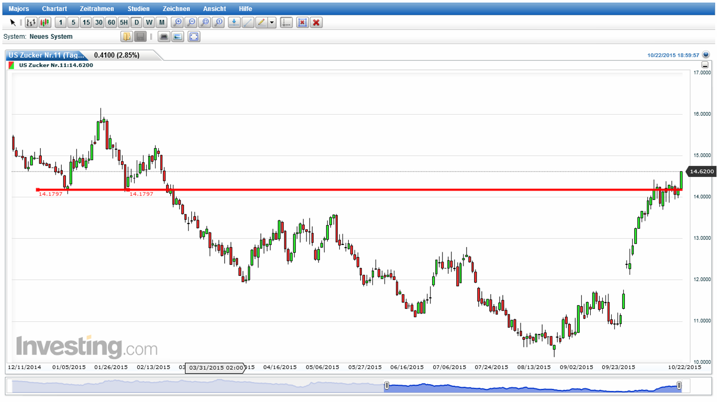Collapse the chart pane with minus button
This screenshot has height=402, width=717.
point(705,65)
